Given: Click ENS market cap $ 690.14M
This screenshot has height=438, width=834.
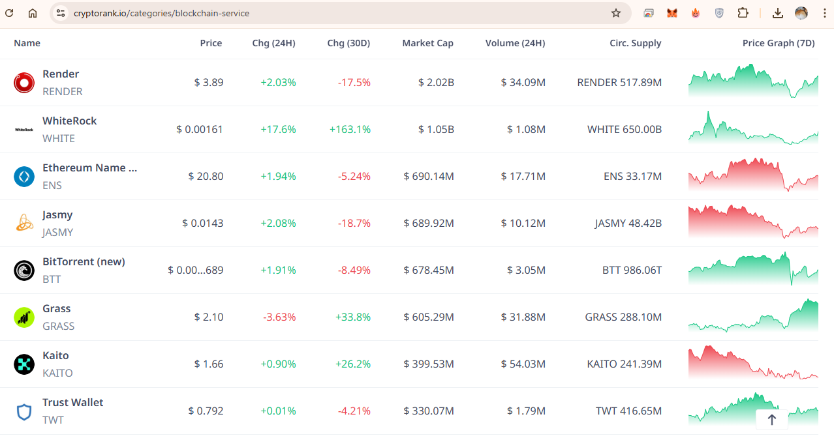Looking at the screenshot, I should pos(429,177).
